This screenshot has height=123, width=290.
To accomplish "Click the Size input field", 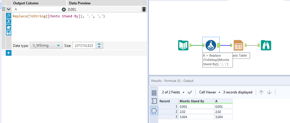I will pos(84,46).
